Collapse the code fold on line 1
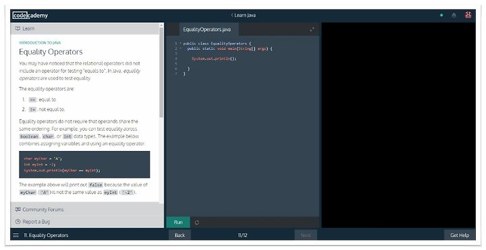The height and width of the screenshot is (250, 486). click(x=180, y=44)
